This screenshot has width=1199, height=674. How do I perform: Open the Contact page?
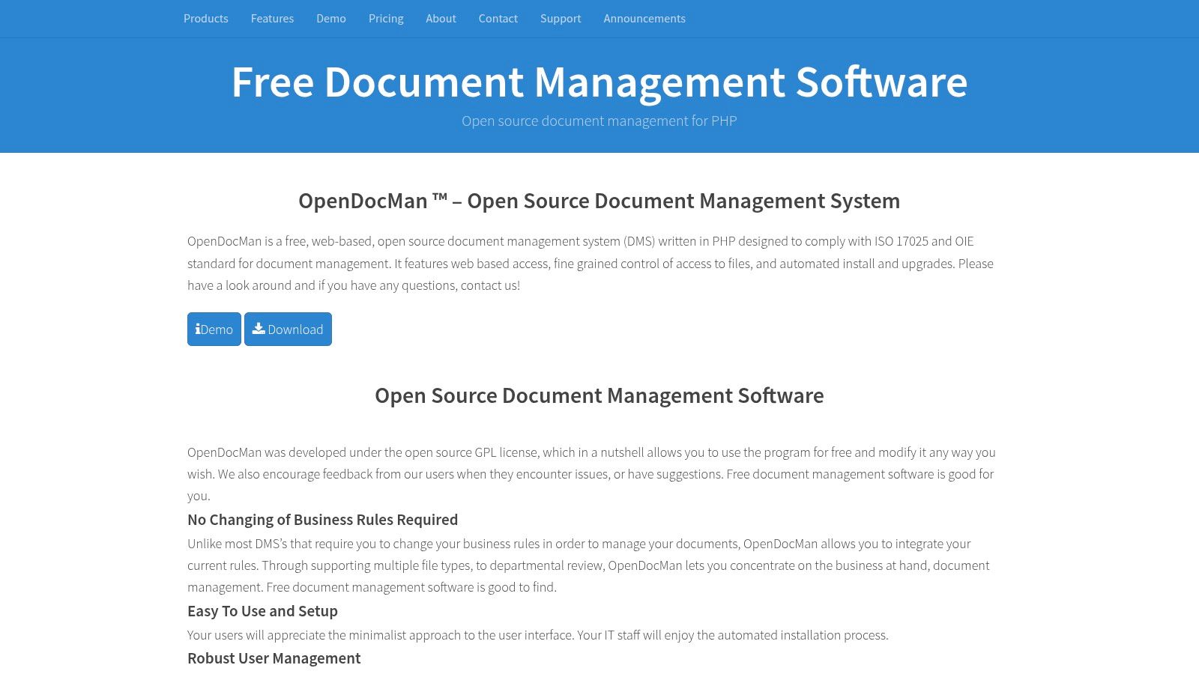[x=498, y=19]
